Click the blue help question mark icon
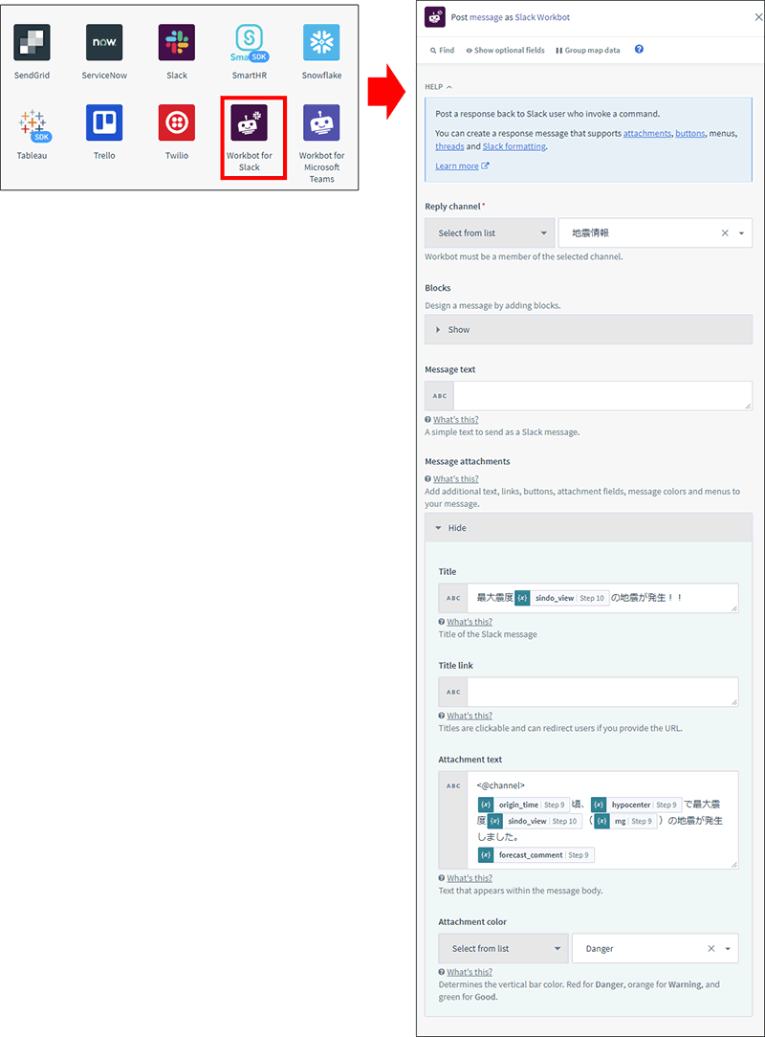The image size is (765, 1037). 639,50
